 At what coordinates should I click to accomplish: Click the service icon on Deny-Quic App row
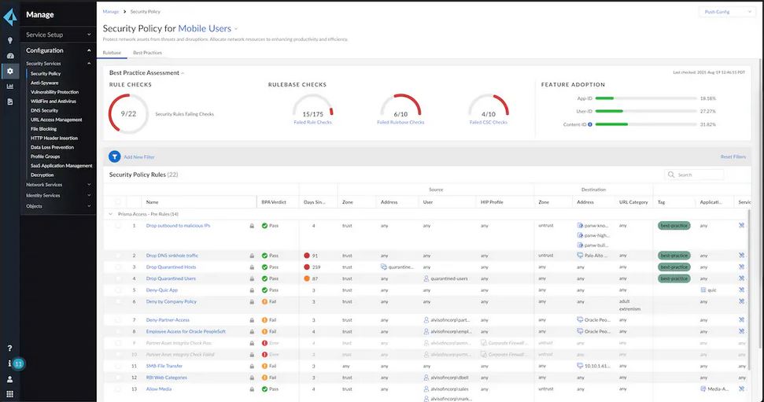pyautogui.click(x=741, y=290)
